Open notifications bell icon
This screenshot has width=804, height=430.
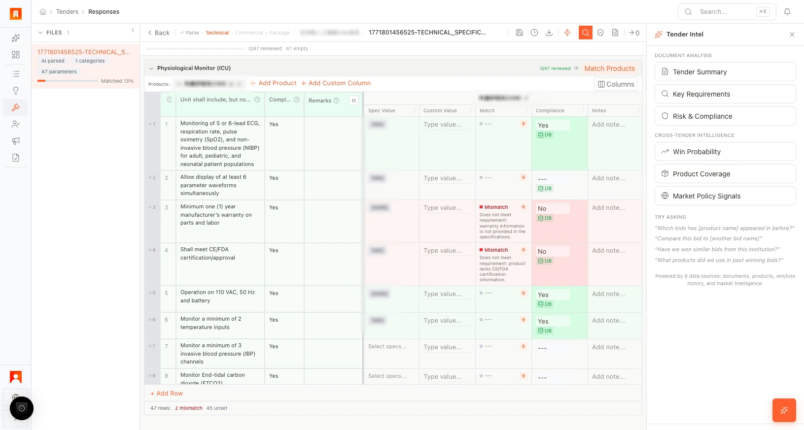click(787, 12)
